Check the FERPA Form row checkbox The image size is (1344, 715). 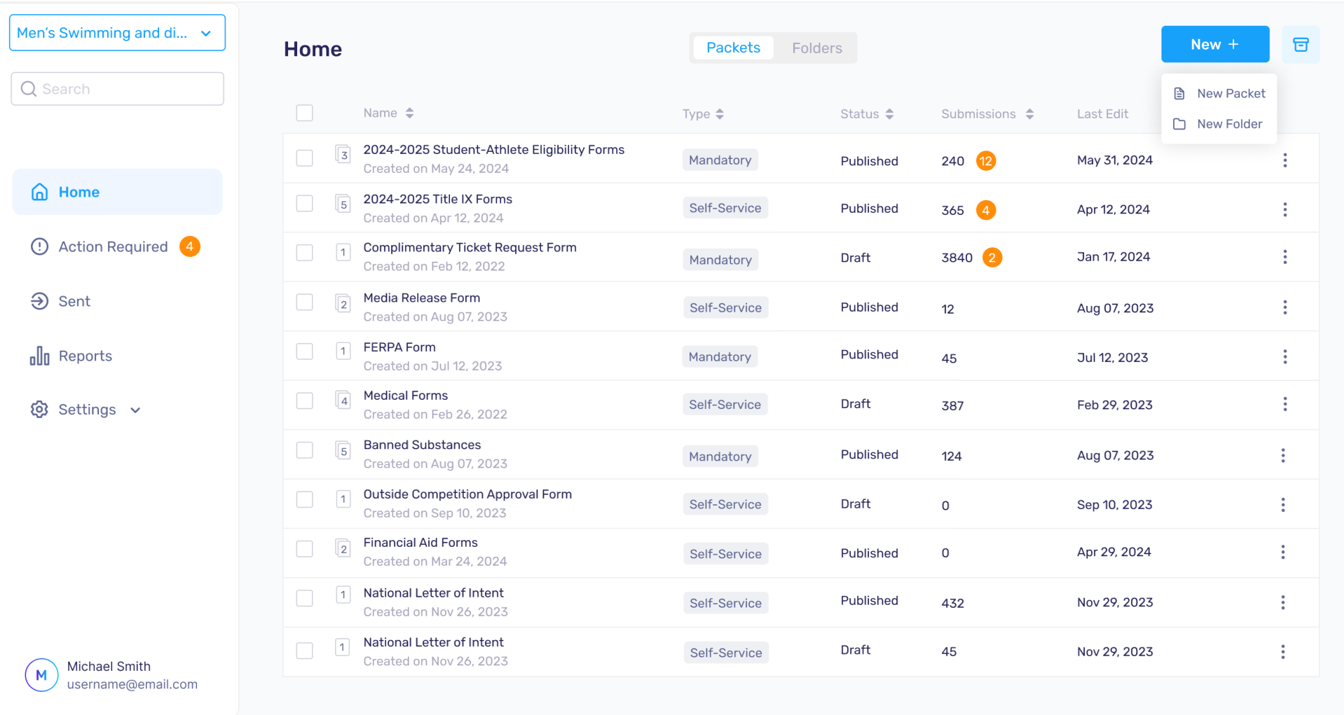(x=304, y=352)
